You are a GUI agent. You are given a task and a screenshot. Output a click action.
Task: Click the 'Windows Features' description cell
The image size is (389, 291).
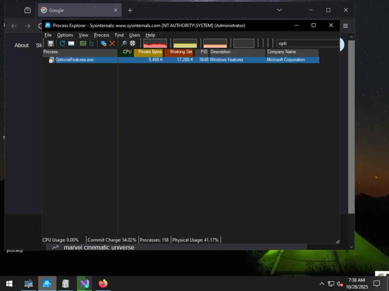(226, 60)
